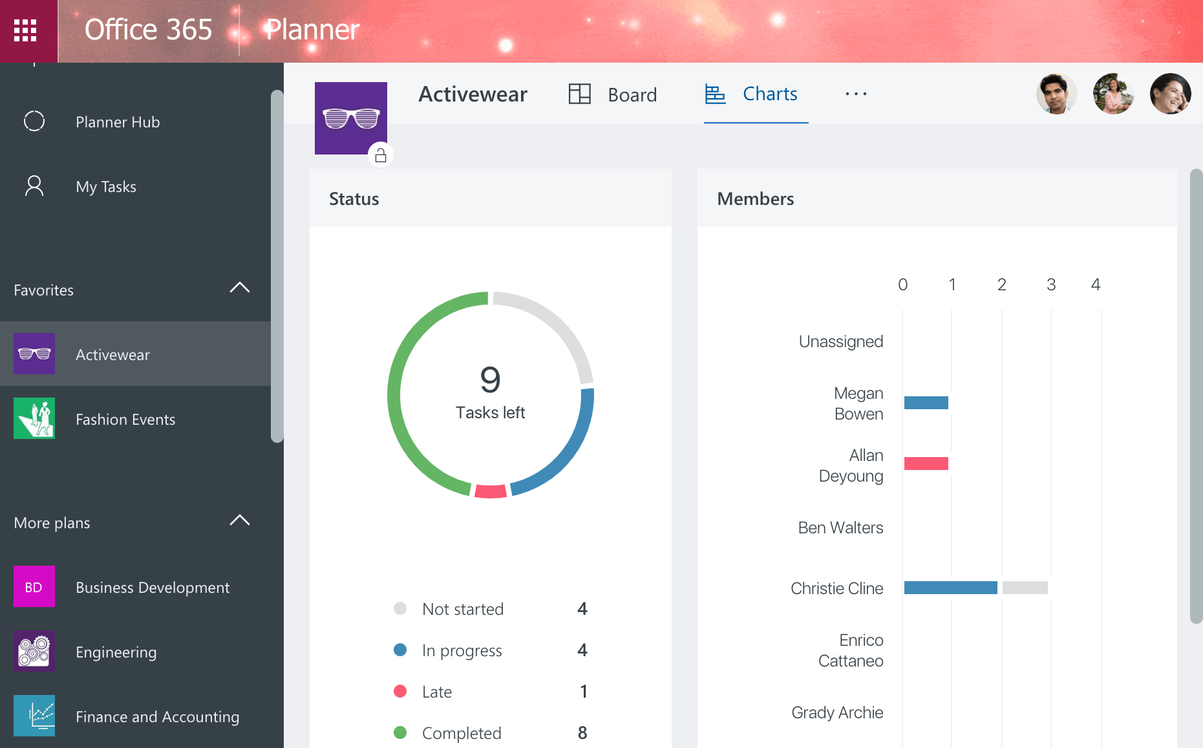The height and width of the screenshot is (748, 1203).
Task: Open the plan's more options menu
Action: click(855, 94)
